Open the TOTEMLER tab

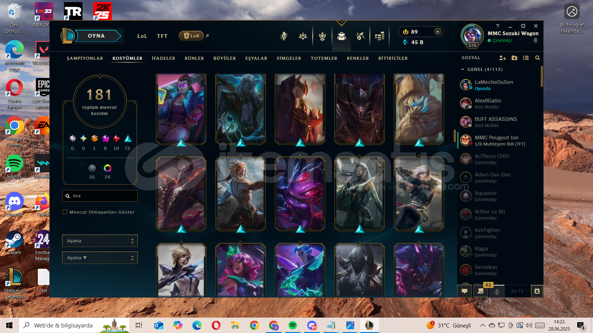tap(324, 58)
